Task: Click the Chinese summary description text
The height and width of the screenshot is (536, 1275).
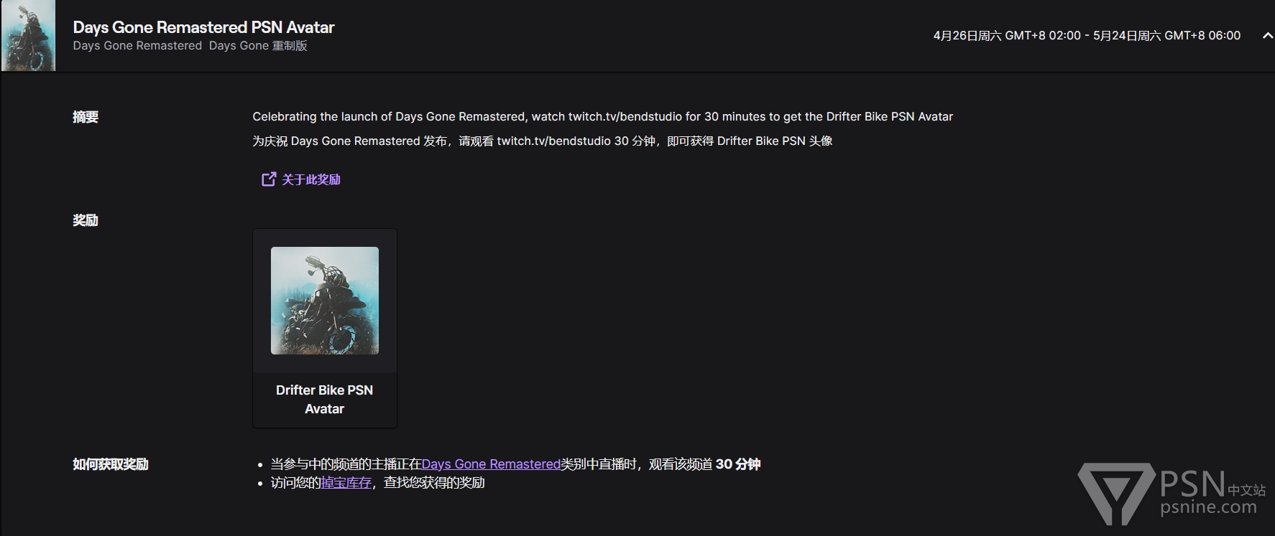Action: point(543,141)
